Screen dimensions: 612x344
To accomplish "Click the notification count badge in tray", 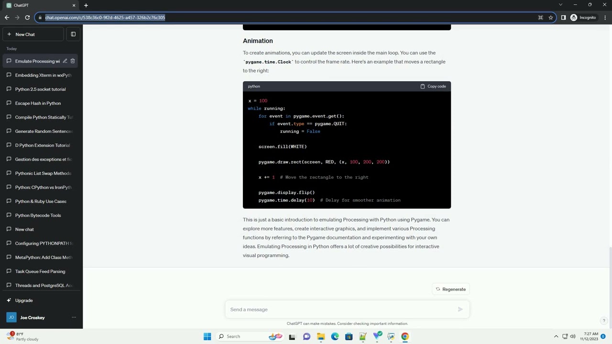I will point(603,336).
